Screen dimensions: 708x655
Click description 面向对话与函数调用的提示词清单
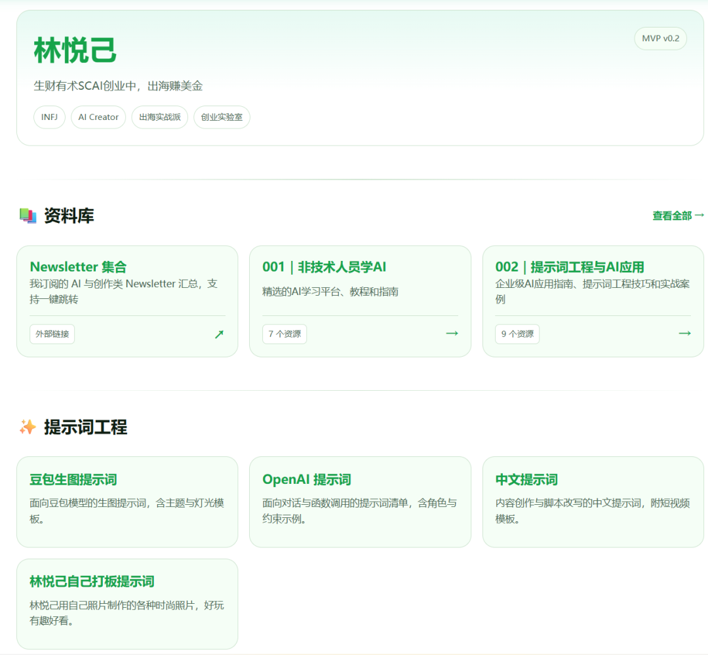tap(359, 511)
